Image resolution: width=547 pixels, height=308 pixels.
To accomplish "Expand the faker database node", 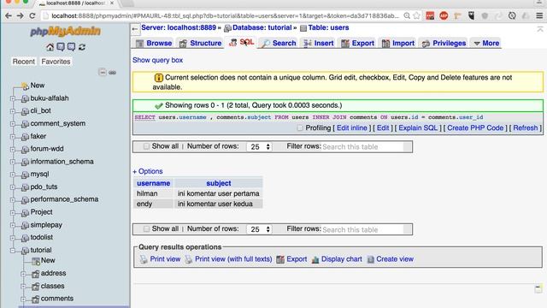I will (x=13, y=137).
